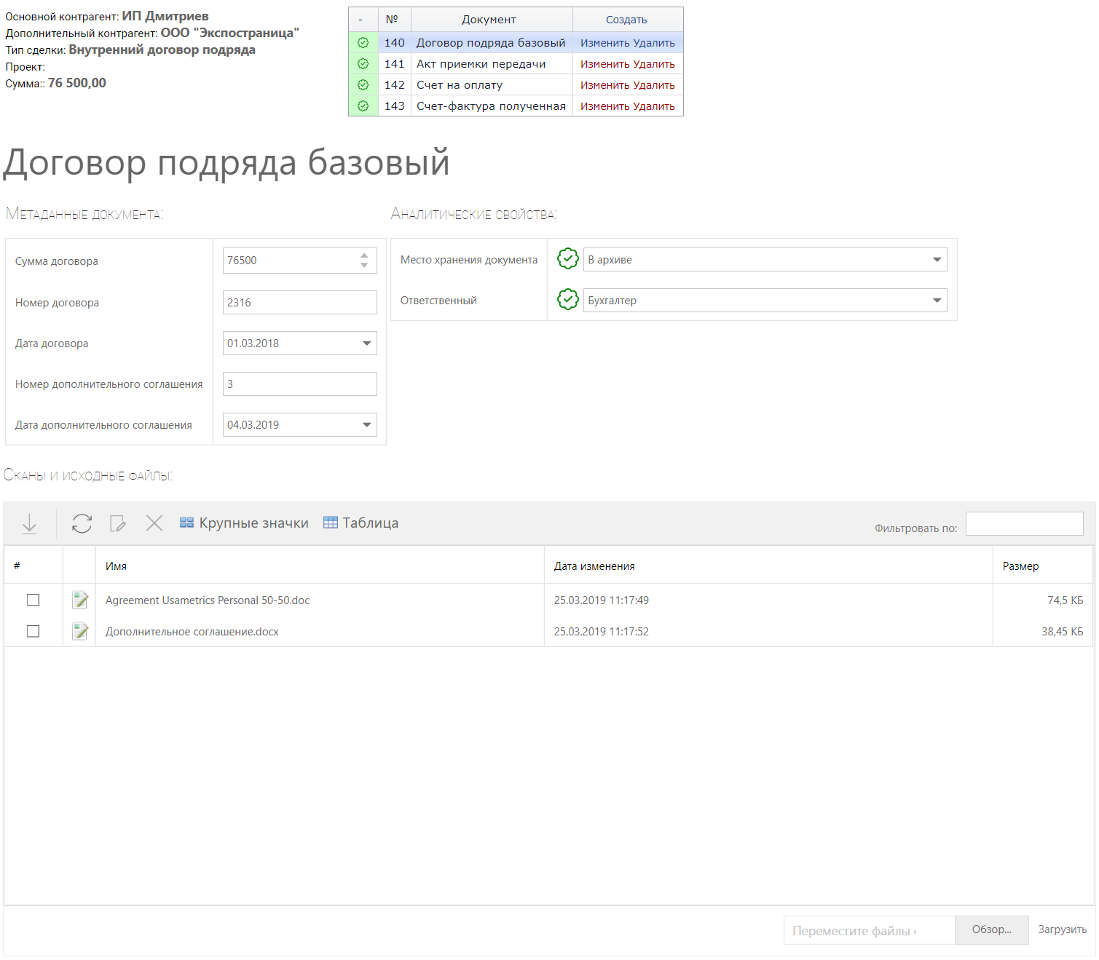Check the box for Дополнительное соглашение.docx
Viewport: 1099px width, 960px height.
point(33,632)
